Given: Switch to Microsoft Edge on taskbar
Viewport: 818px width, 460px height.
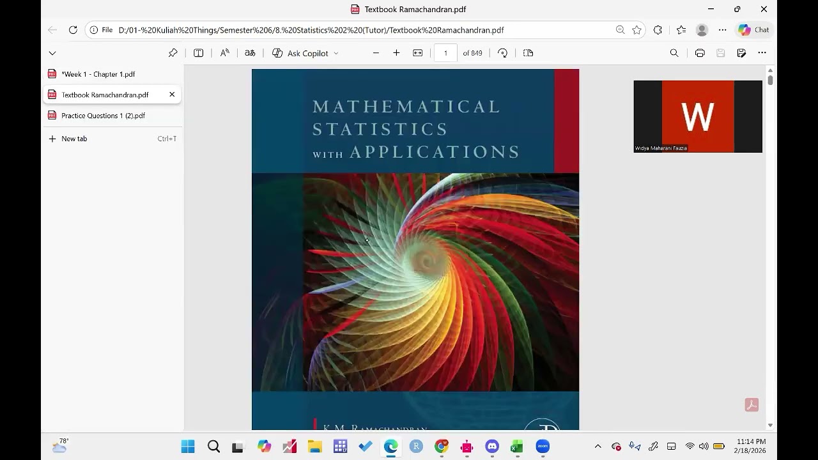Looking at the screenshot, I should [390, 447].
